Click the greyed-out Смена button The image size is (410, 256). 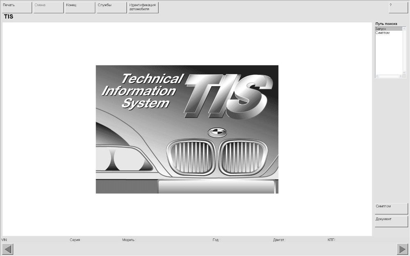[x=48, y=7]
